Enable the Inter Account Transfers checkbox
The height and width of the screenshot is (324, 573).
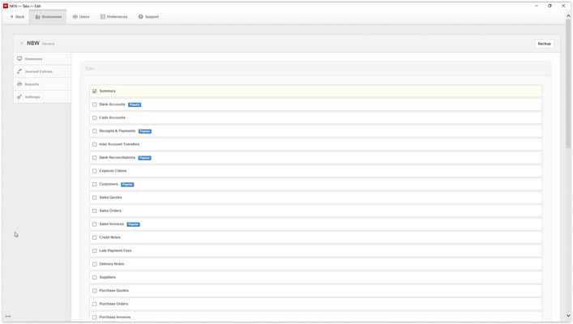(94, 144)
